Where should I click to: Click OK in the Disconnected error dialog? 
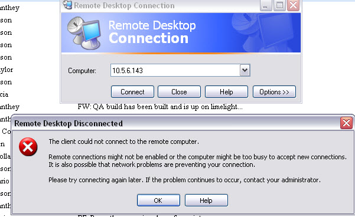(x=158, y=200)
